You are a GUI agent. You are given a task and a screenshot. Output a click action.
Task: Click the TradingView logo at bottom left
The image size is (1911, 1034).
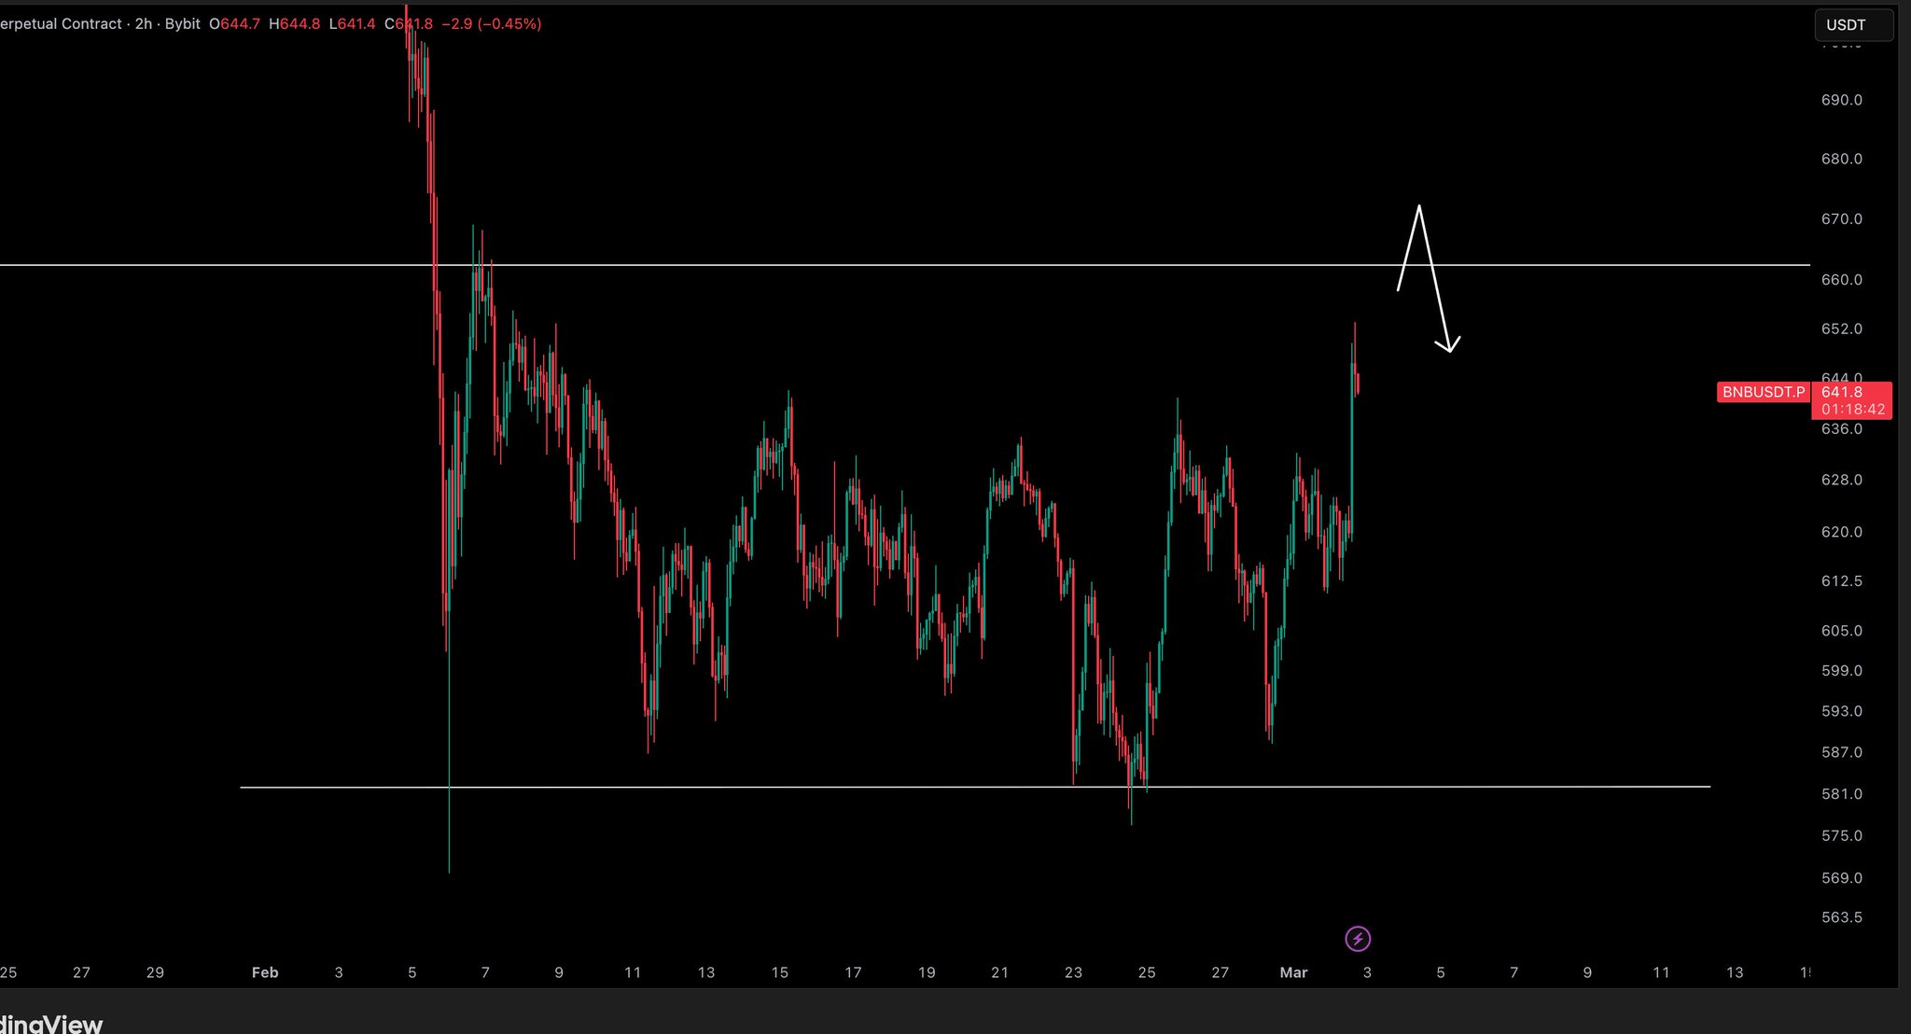point(51,1024)
